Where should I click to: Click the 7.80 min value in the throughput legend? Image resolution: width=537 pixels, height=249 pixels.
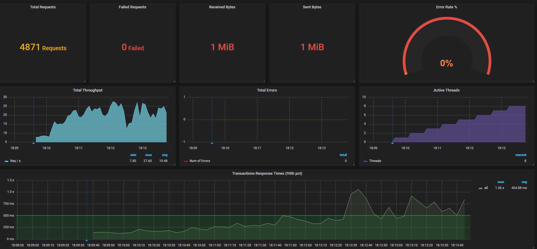click(133, 161)
